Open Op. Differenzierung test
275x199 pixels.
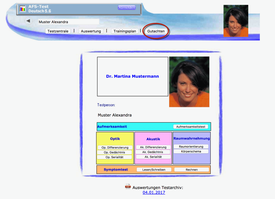[x=115, y=148]
